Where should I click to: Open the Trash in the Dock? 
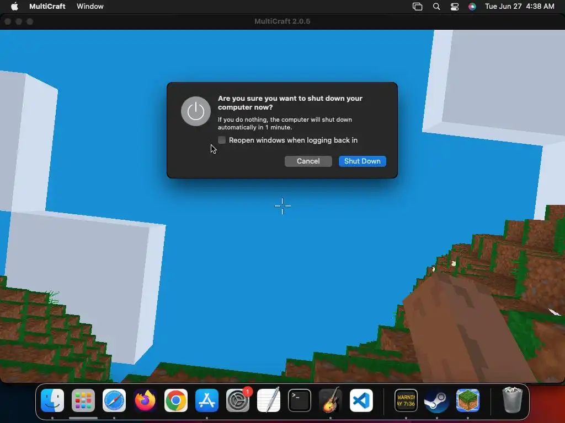[x=512, y=400]
